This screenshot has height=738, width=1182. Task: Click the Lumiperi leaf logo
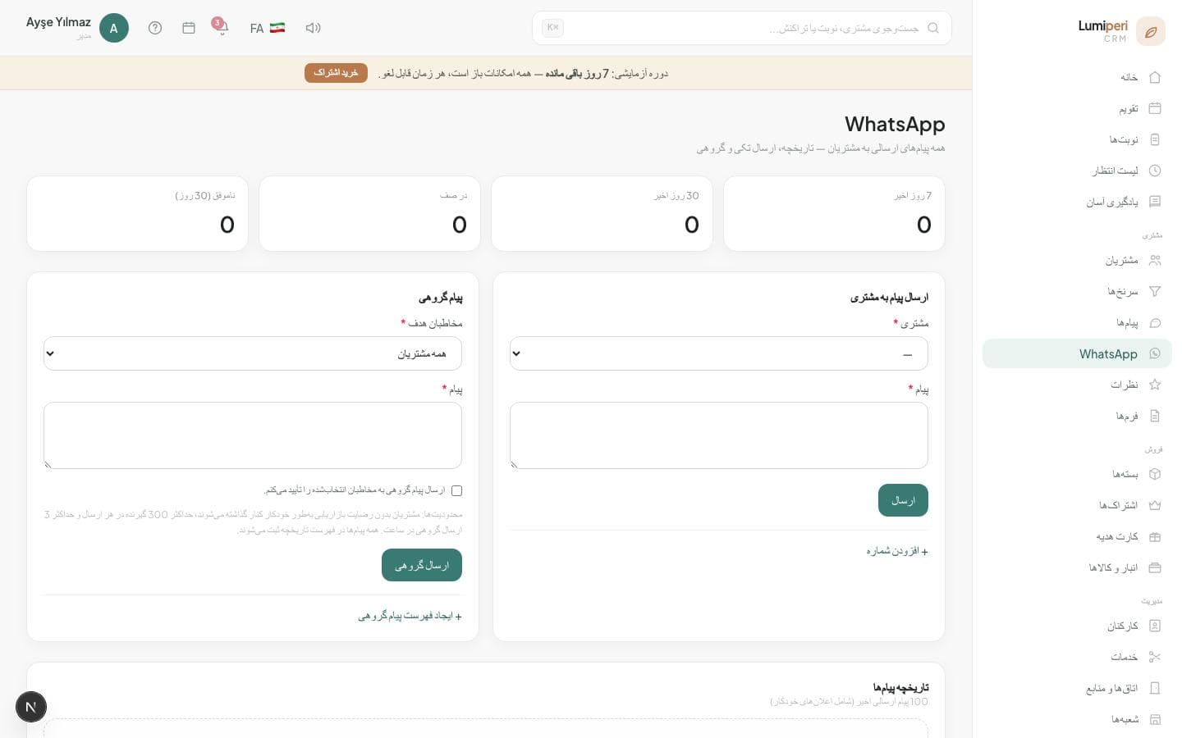click(1151, 32)
